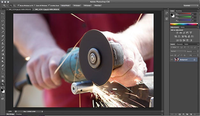Select the Rectangular Marquee tool

coord(3,17)
